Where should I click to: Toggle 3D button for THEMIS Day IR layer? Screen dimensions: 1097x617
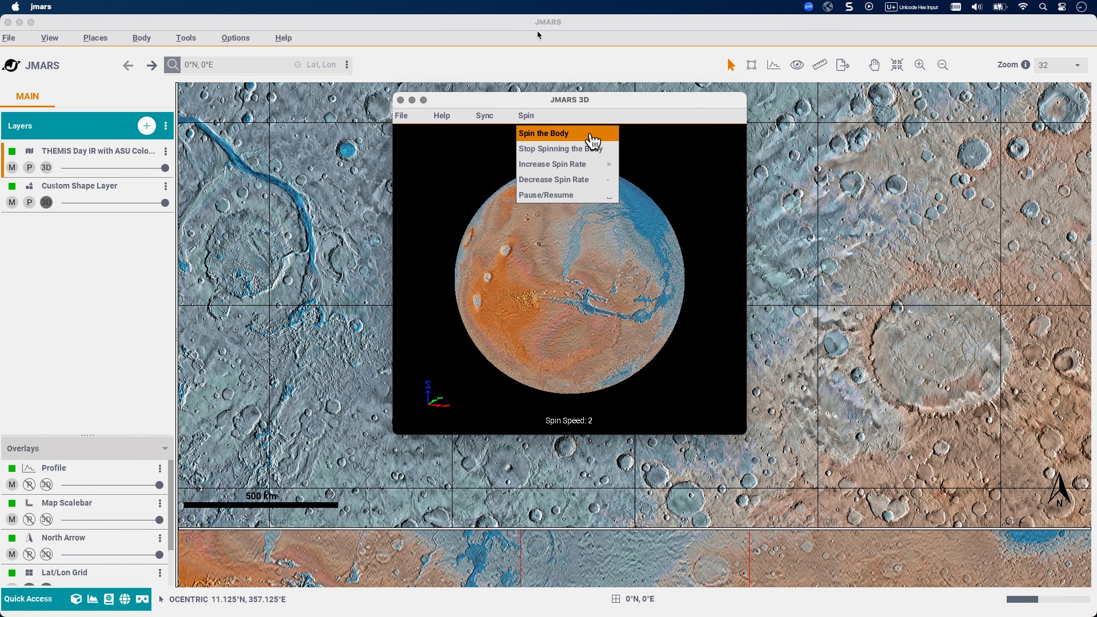tap(46, 167)
